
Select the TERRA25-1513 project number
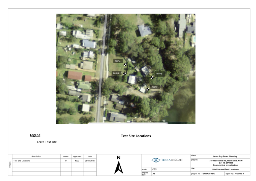pos(209,174)
